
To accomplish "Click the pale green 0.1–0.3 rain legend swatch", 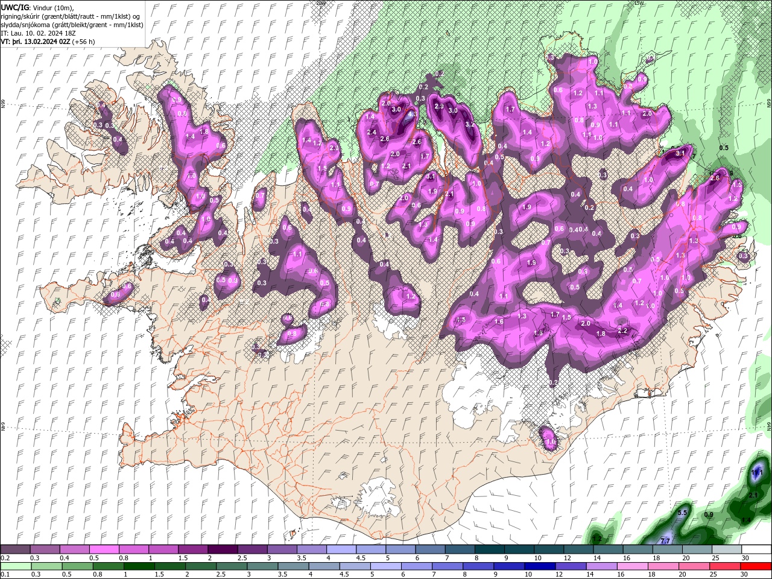I will point(15,566).
